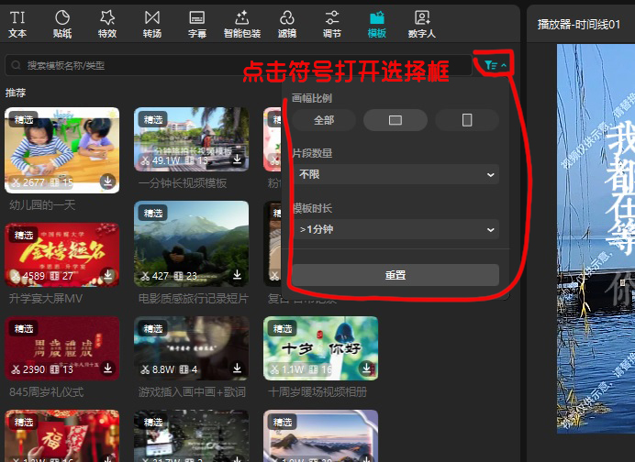Viewport: 635px width, 462px height.
Task: Open the 特效 effects panel
Action: click(x=107, y=23)
